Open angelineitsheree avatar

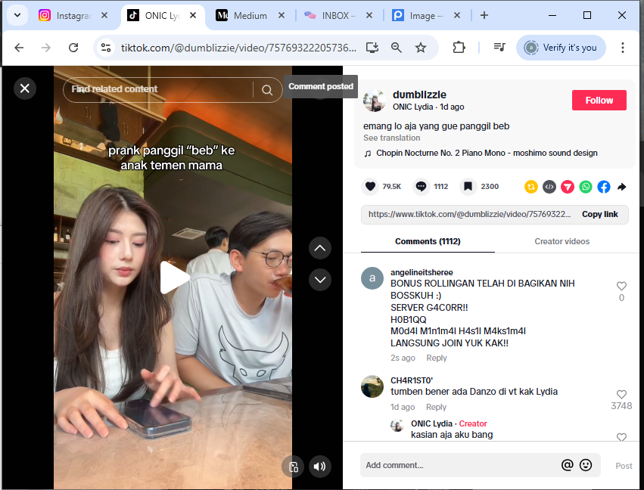[372, 278]
